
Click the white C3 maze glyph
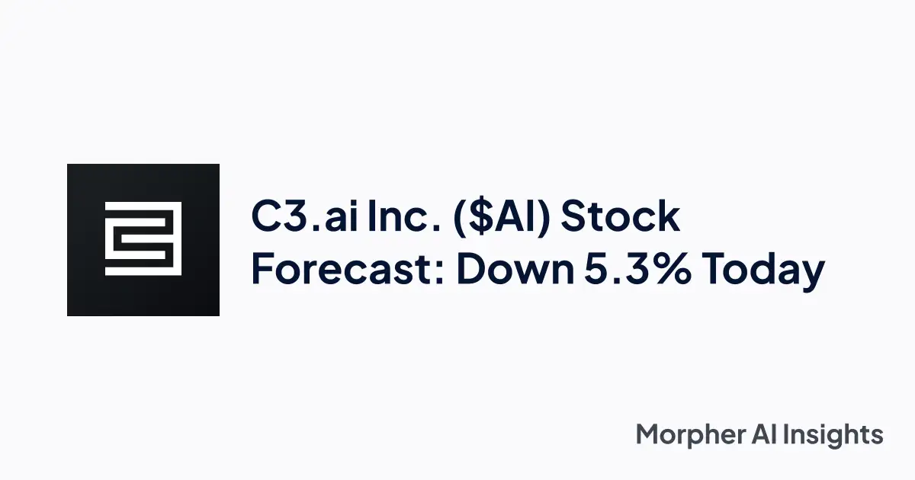(x=143, y=239)
